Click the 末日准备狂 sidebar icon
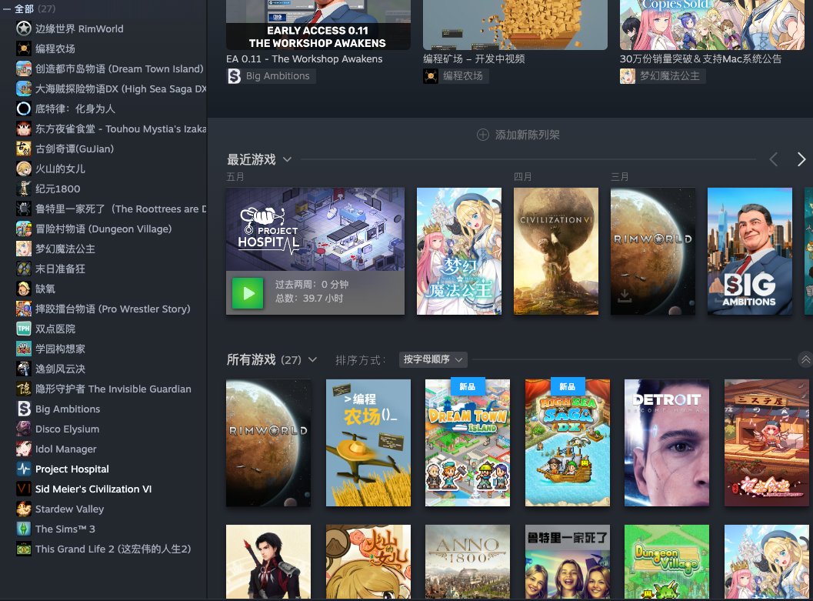 (x=23, y=269)
